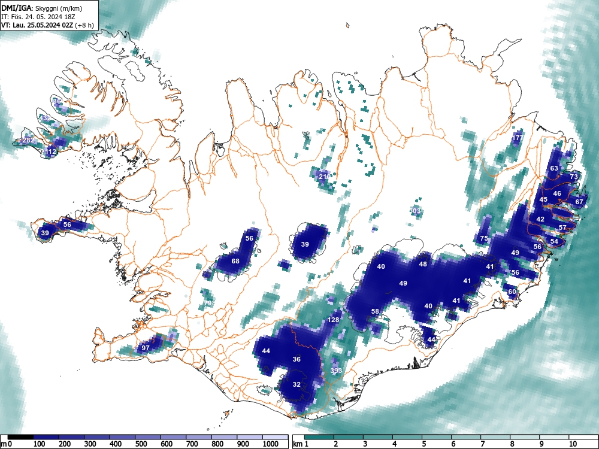This screenshot has height=449, width=599.
Task: Click visibility value "432" in the Westfjords
Action: pos(45,118)
